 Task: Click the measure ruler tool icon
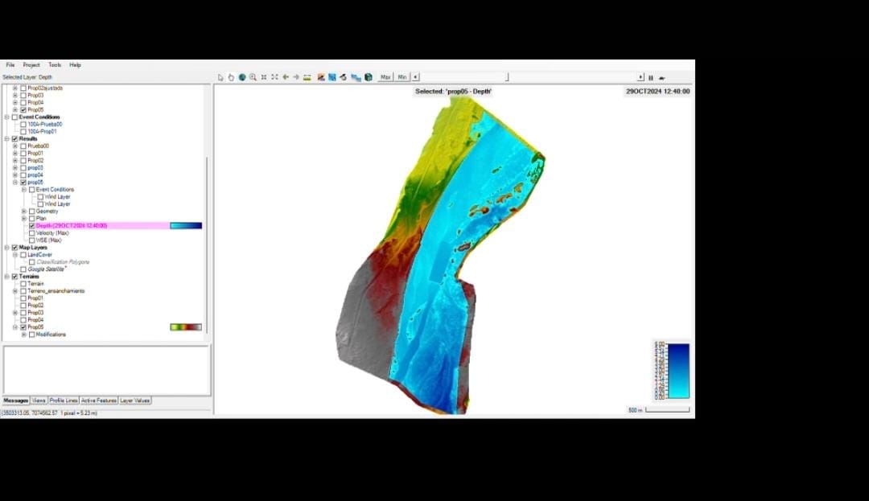click(307, 77)
